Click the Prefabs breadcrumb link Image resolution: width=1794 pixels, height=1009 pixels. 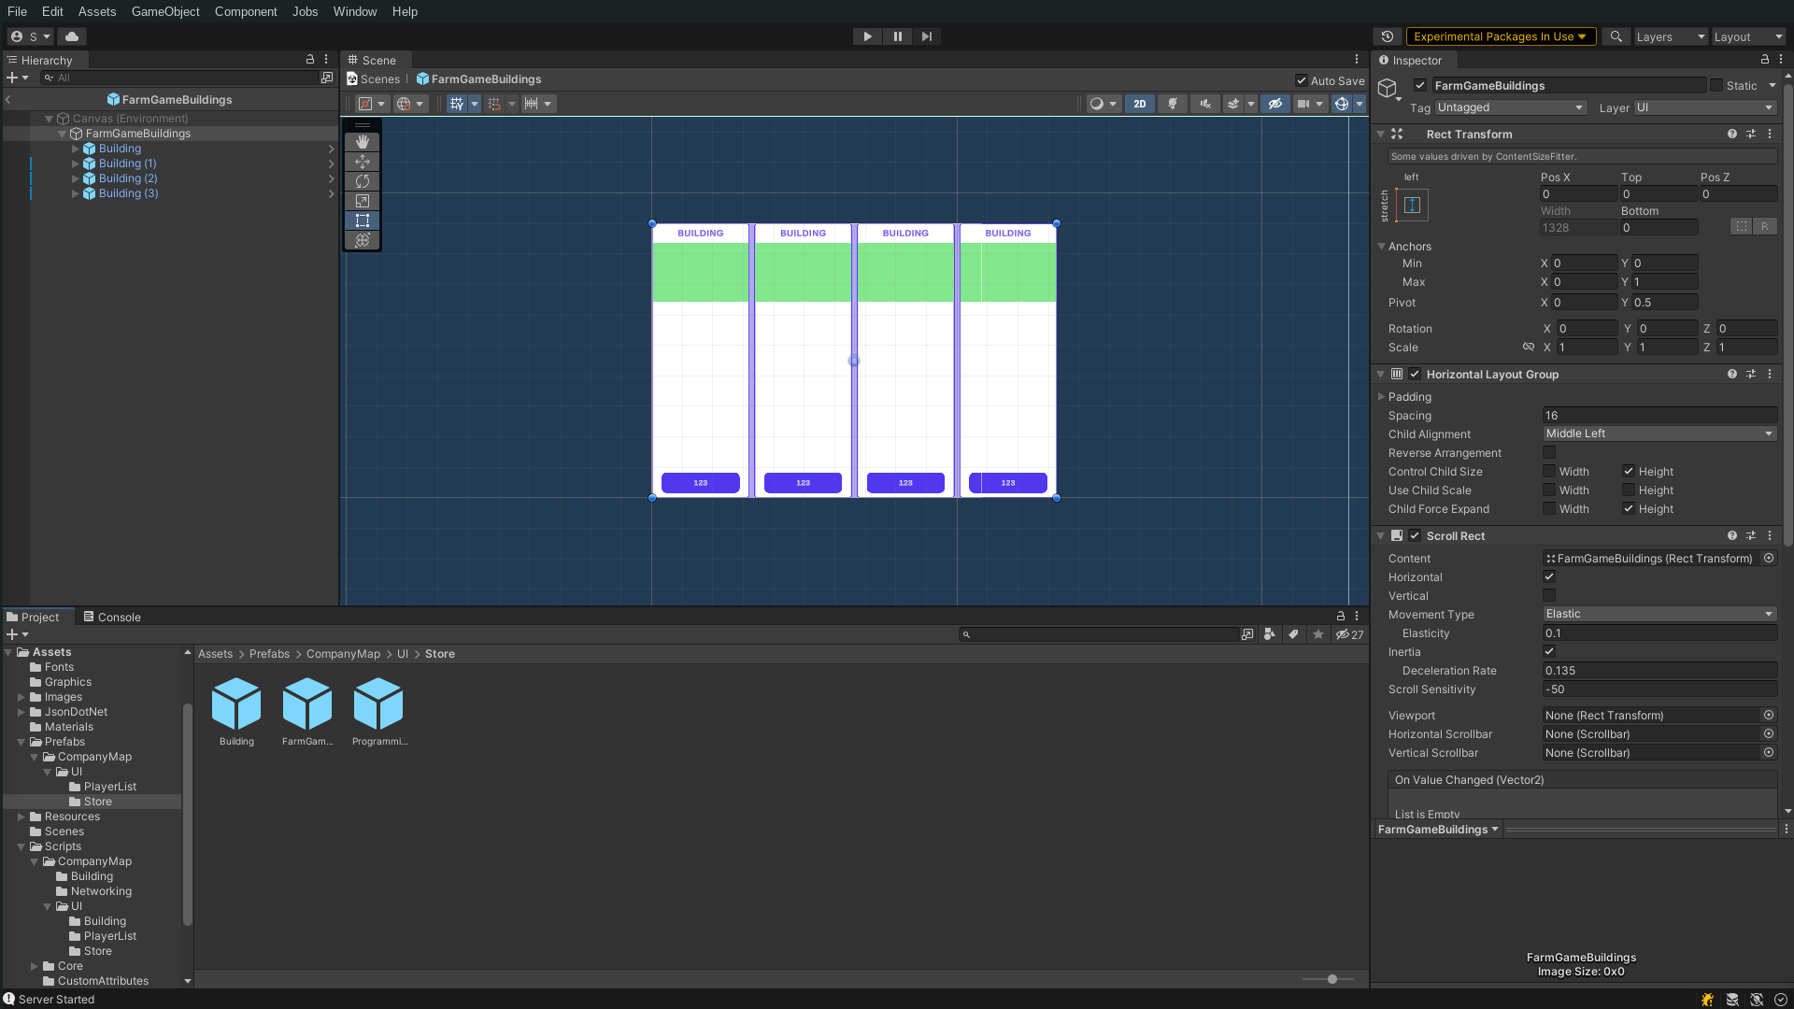(x=269, y=654)
